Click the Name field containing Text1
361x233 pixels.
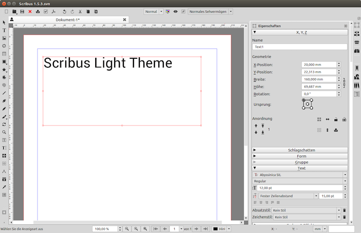[300, 47]
